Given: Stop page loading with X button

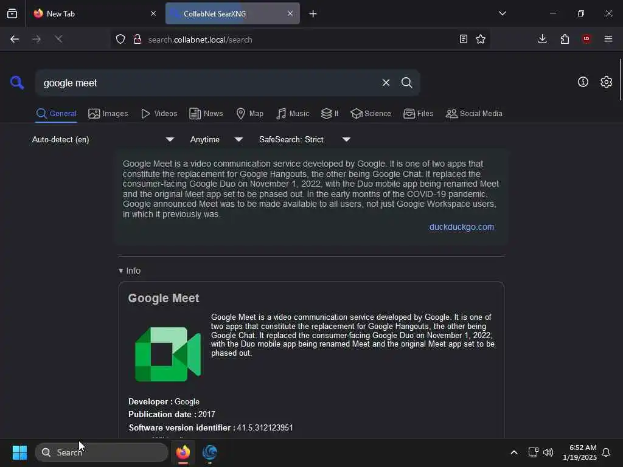Looking at the screenshot, I should tap(58, 39).
